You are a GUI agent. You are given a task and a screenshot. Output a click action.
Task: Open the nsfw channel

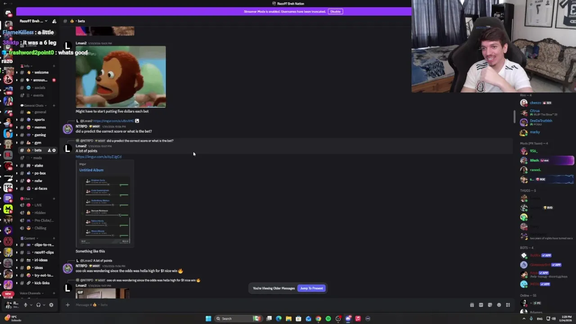click(x=38, y=181)
